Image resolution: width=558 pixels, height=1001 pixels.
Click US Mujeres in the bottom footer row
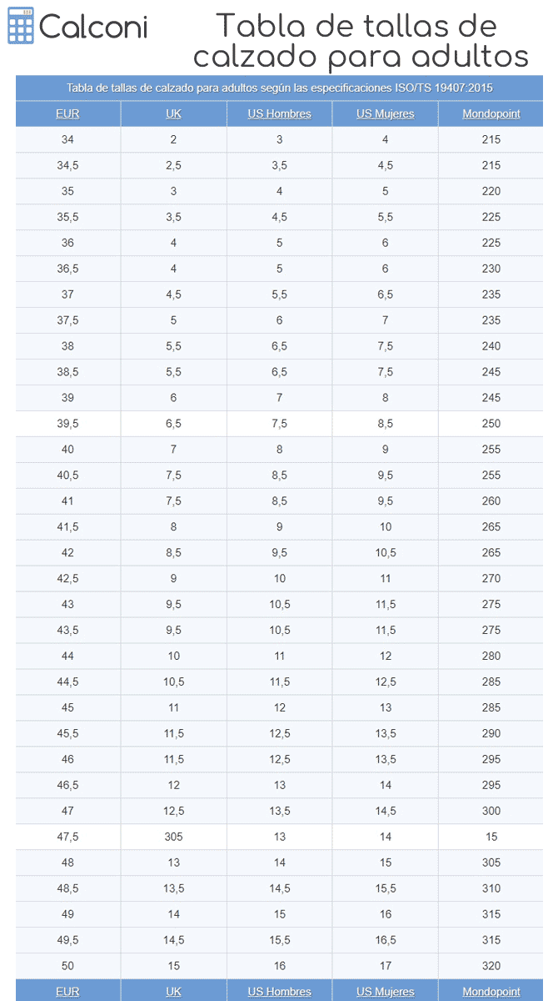click(385, 991)
